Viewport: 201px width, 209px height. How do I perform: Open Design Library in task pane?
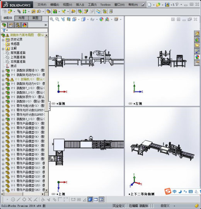[x=197, y=39]
